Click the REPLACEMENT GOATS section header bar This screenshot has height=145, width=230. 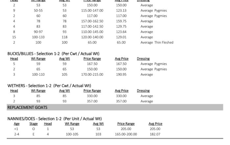115,107
